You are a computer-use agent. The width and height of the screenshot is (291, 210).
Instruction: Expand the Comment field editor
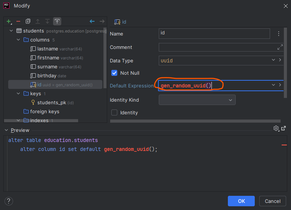[x=280, y=47]
